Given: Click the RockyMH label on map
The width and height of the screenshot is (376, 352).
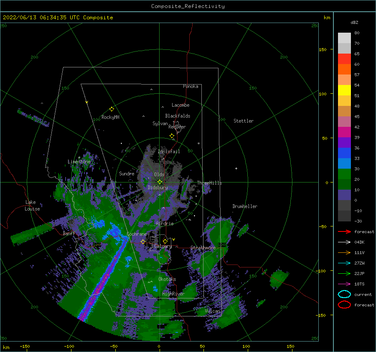Looking at the screenshot, I should (110, 117).
